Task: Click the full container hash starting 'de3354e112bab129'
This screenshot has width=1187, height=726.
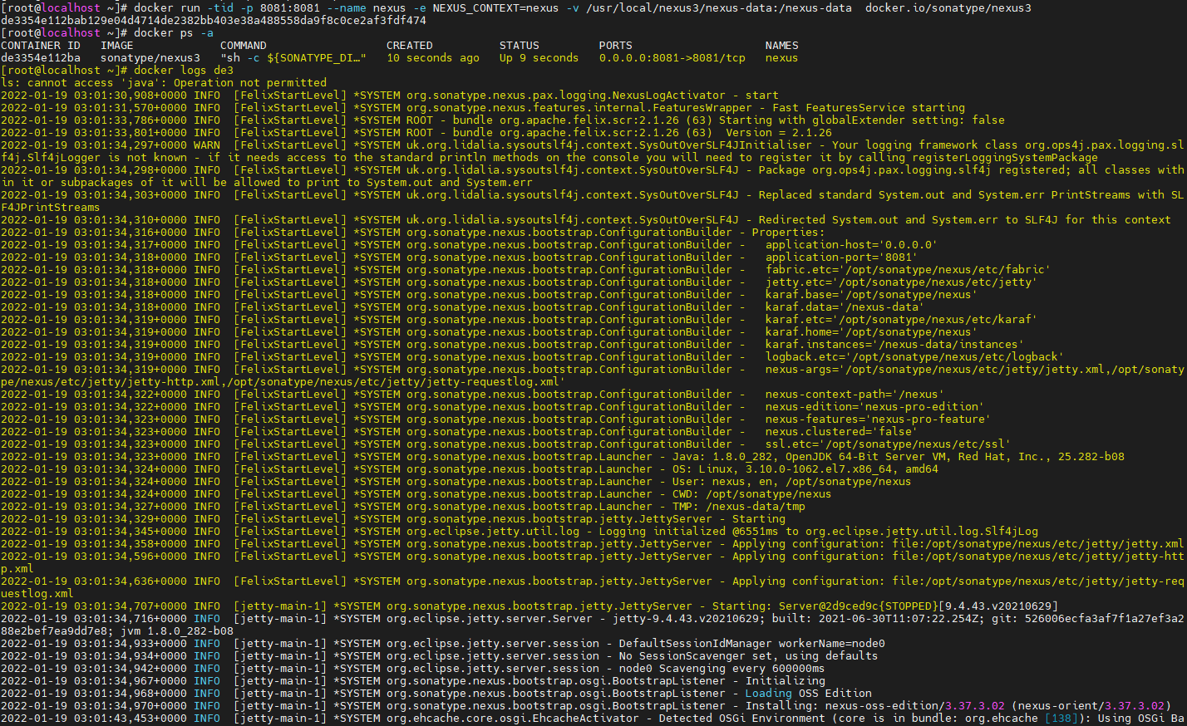Action: (x=214, y=20)
